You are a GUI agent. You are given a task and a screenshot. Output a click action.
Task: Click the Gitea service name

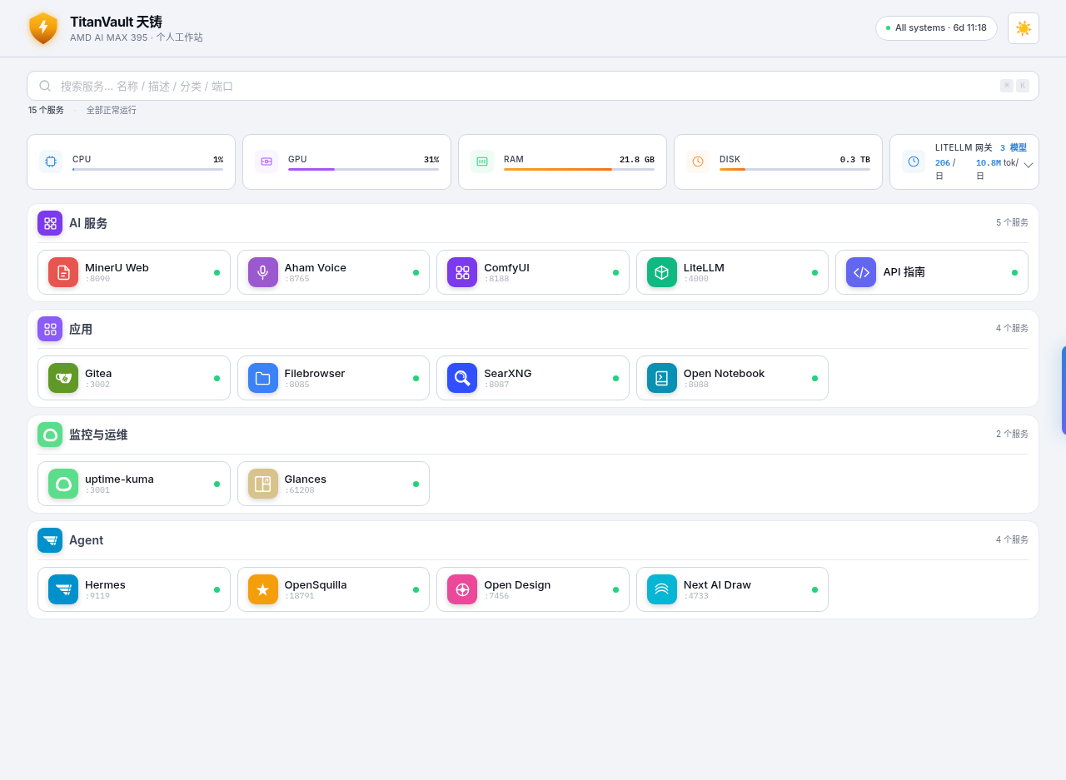(x=98, y=373)
